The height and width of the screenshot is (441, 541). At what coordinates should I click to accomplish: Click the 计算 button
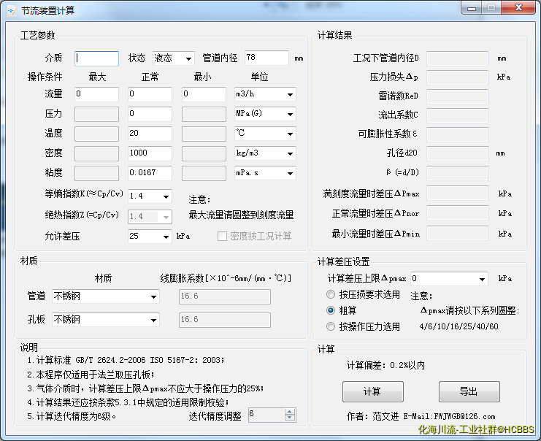[x=373, y=391]
